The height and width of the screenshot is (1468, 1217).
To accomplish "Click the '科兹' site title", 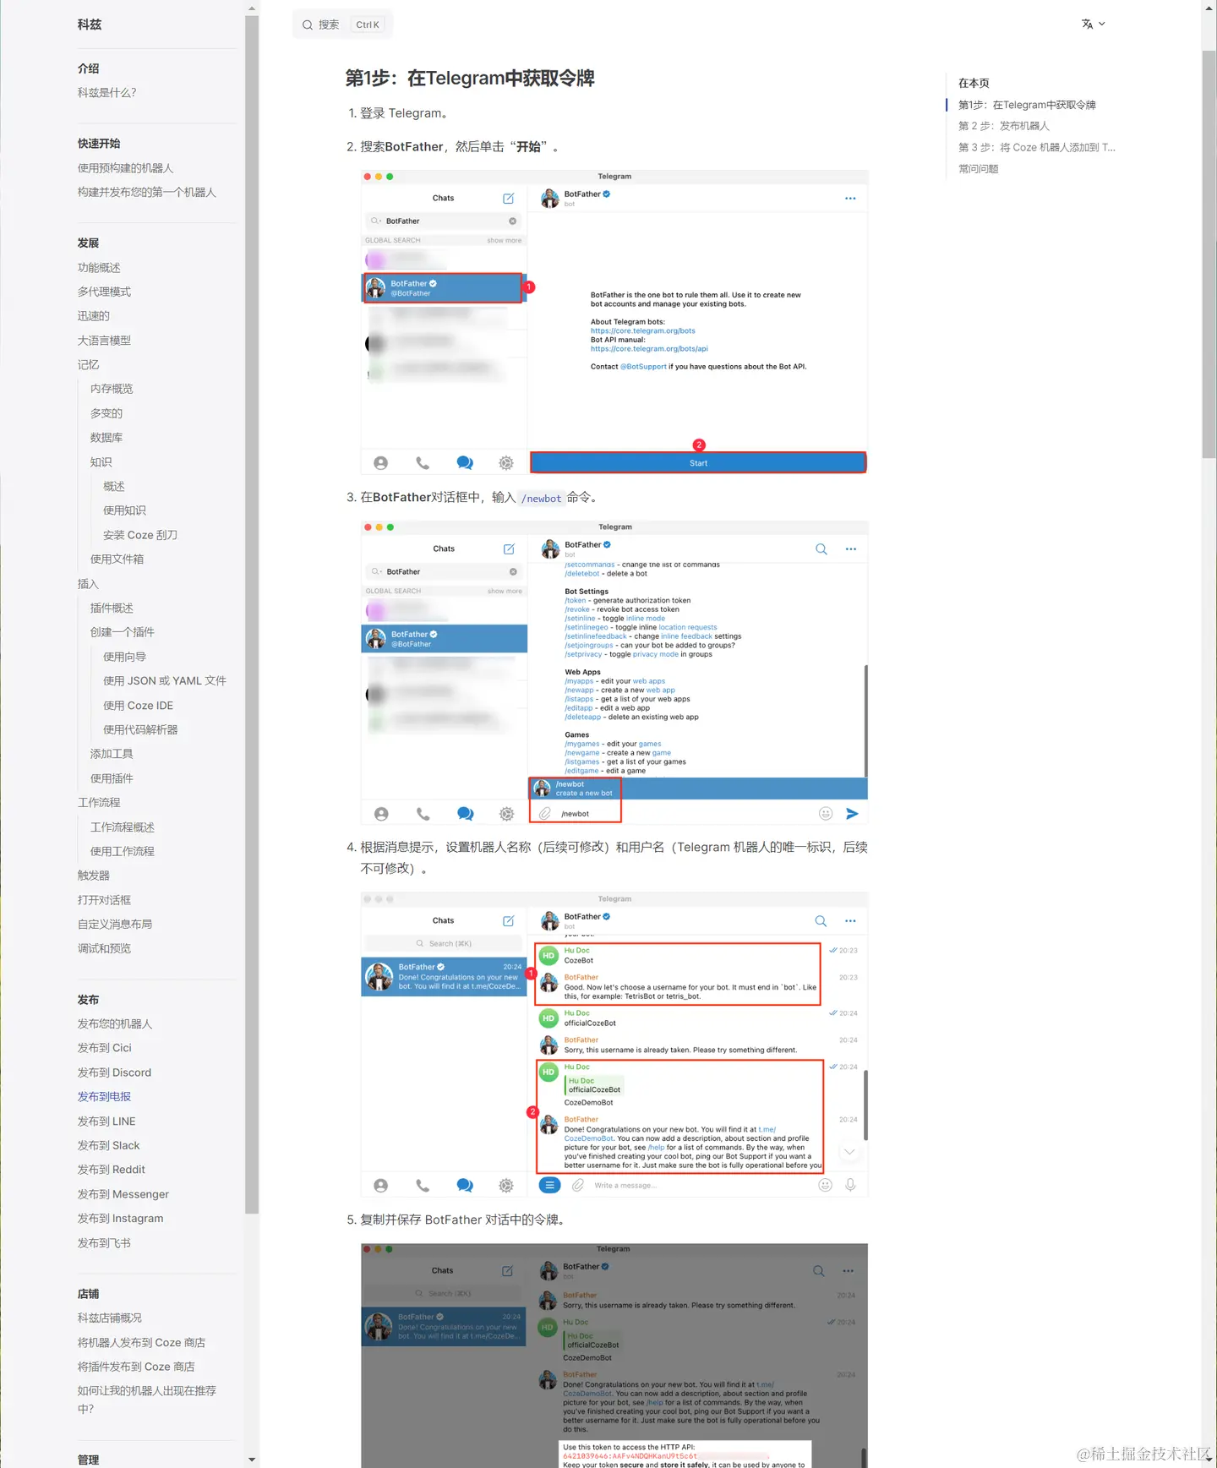I will tap(90, 25).
